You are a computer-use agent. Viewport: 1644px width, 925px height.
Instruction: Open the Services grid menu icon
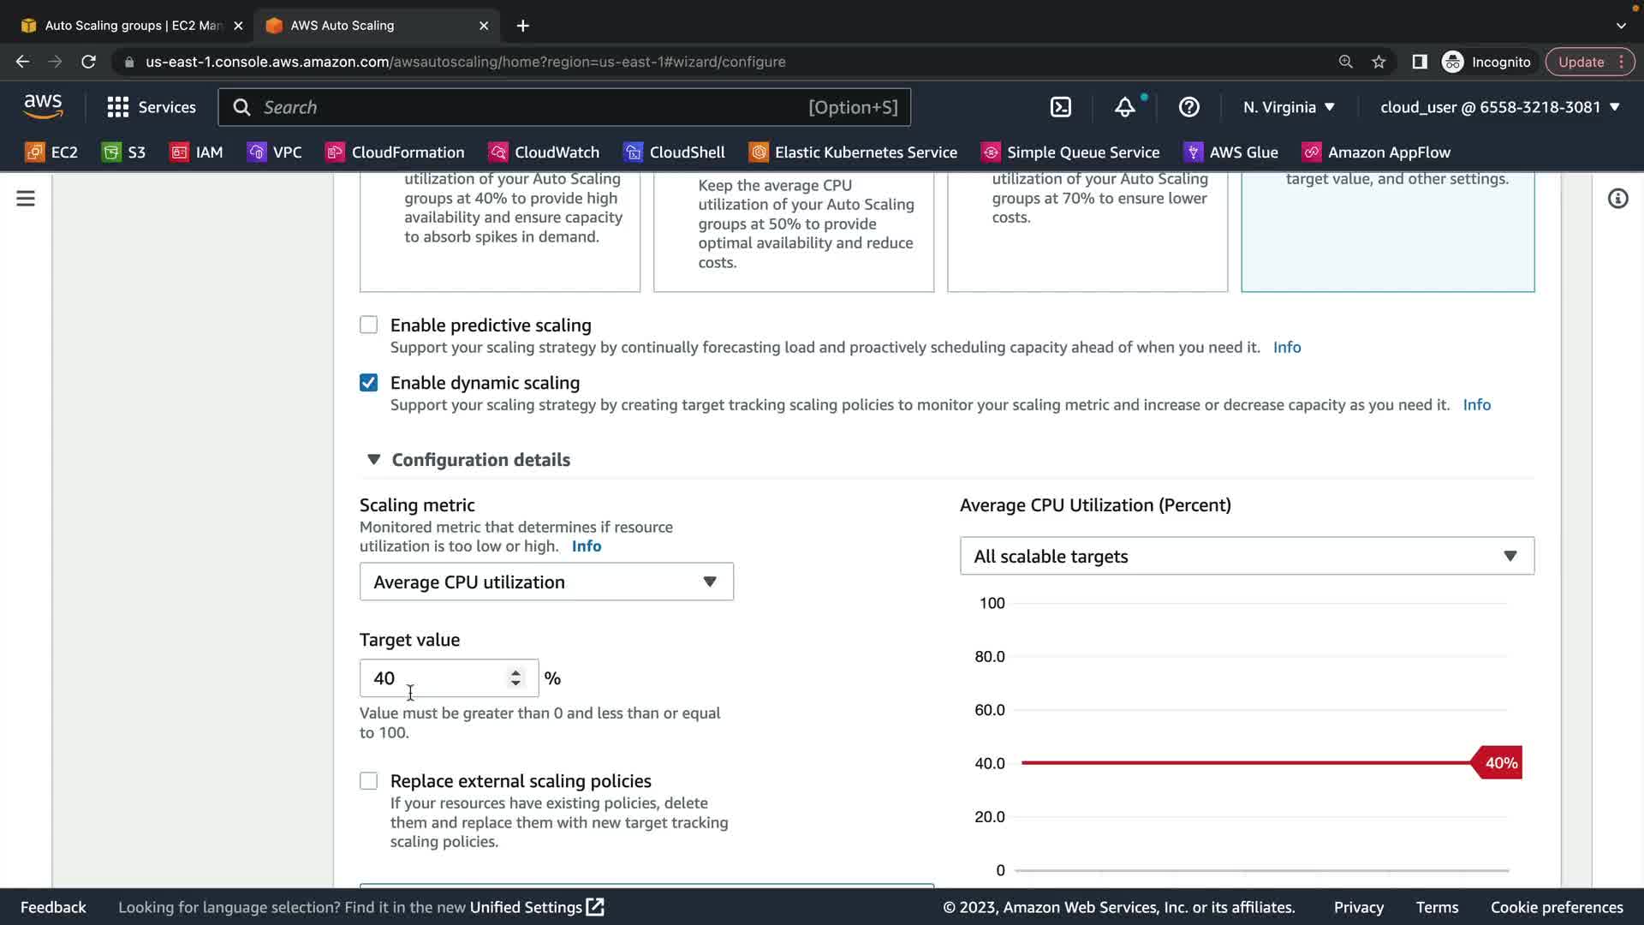[118, 107]
